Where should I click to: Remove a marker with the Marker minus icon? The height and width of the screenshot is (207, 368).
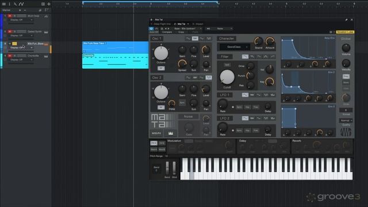tap(25, 10)
